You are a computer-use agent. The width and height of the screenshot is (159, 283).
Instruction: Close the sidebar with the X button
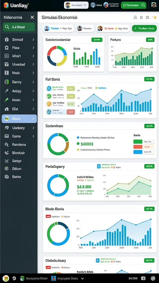click(32, 17)
